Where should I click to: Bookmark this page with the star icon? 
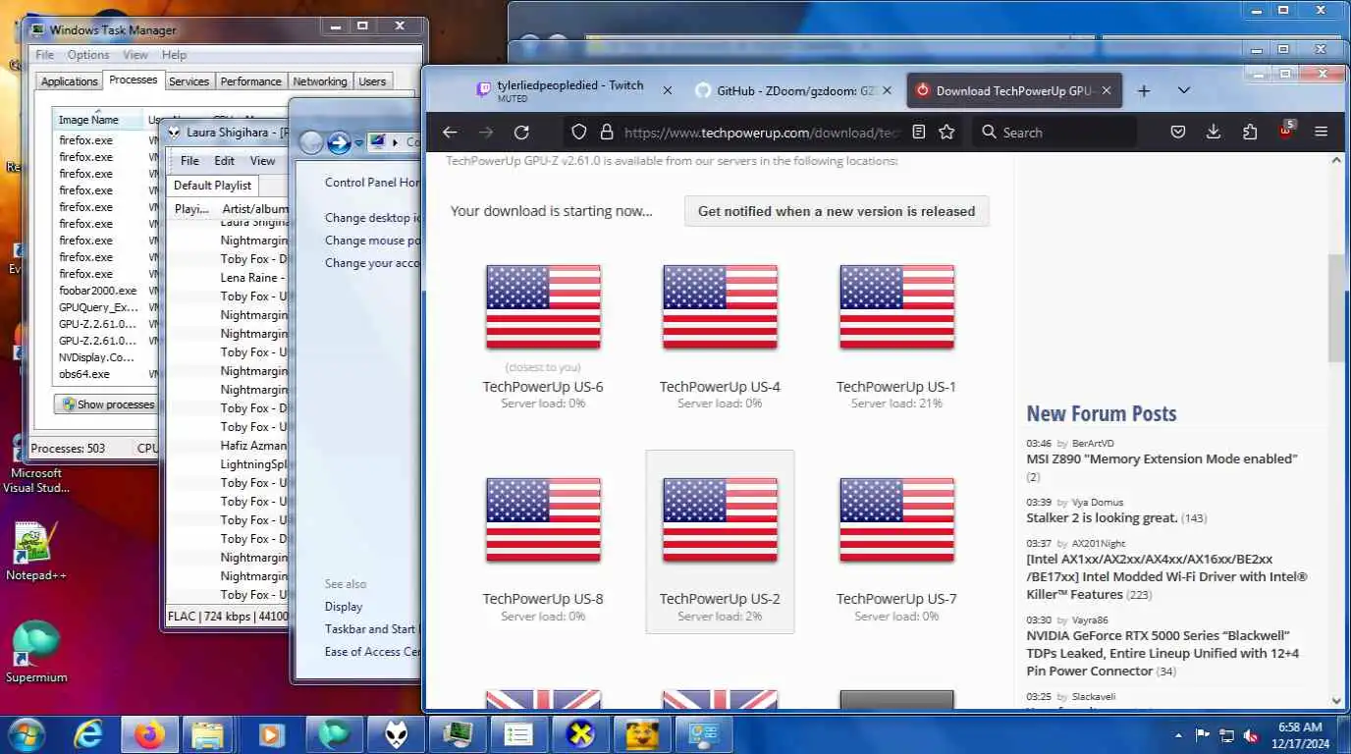coord(946,132)
